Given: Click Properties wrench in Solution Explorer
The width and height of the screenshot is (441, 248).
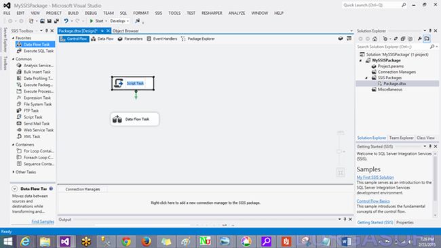Looking at the screenshot, I should click(x=419, y=39).
